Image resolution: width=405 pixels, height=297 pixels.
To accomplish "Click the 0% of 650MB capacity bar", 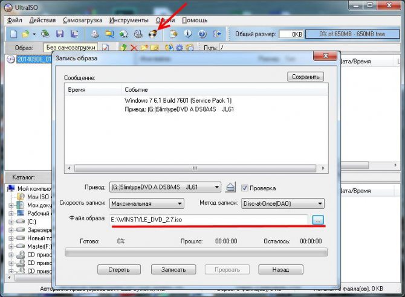I will [352, 34].
